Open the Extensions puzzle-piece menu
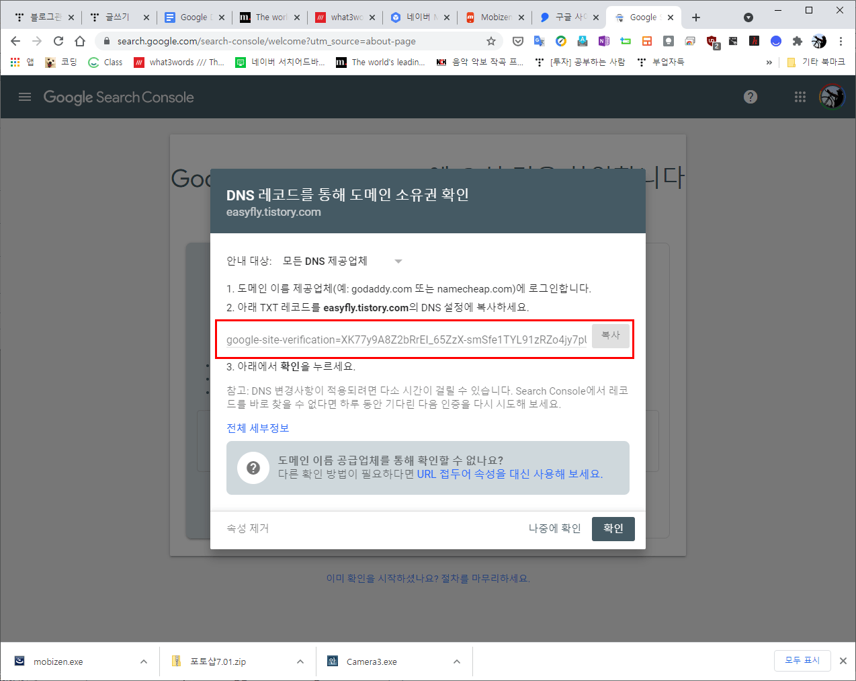856x681 pixels. click(x=798, y=41)
